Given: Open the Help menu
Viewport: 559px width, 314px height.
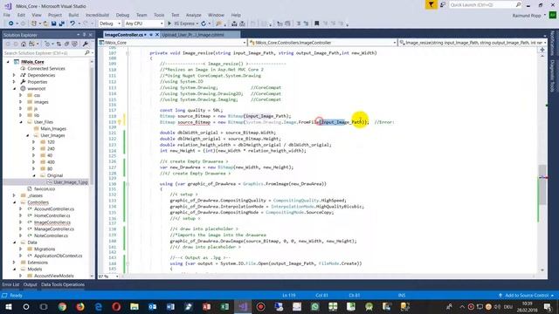Looking at the screenshot, I should point(236,15).
